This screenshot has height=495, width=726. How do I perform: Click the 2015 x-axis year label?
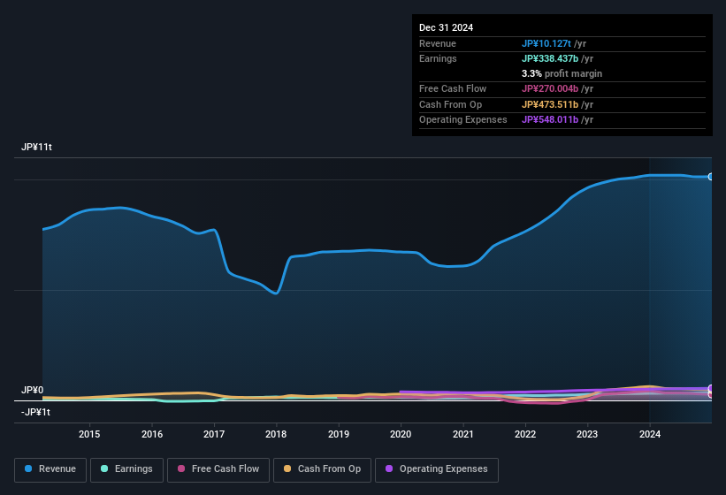coord(89,434)
